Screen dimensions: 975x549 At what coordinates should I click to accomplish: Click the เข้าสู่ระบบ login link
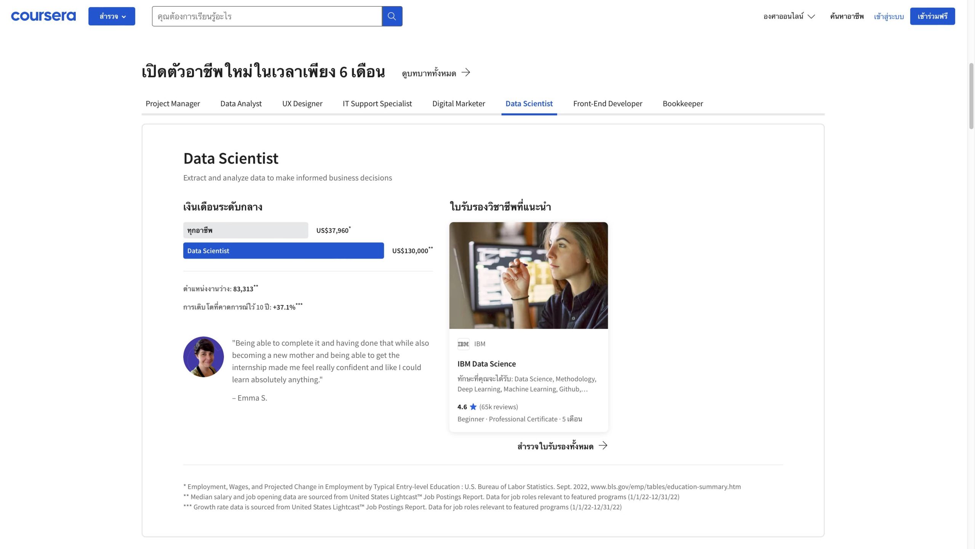889,16
